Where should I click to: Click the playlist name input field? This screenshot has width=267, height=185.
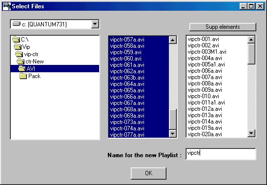[x=221, y=154]
